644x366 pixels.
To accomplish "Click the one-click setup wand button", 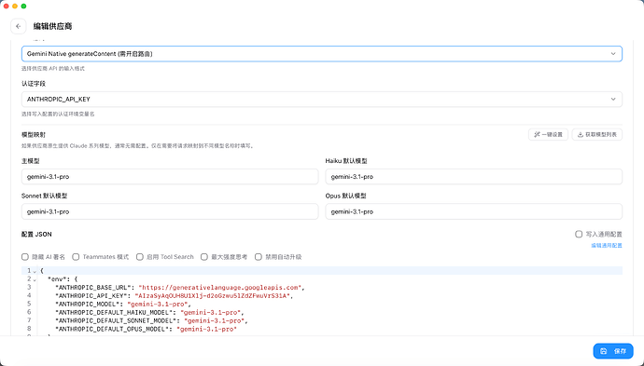I will [x=548, y=134].
